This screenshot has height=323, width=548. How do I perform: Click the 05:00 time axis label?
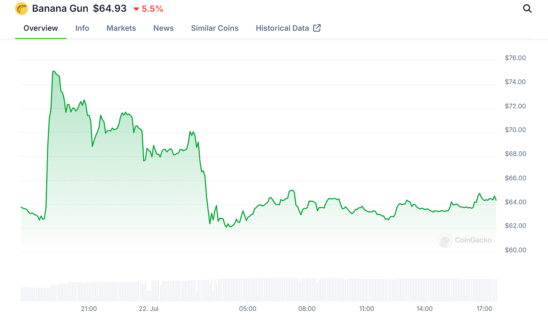click(248, 309)
